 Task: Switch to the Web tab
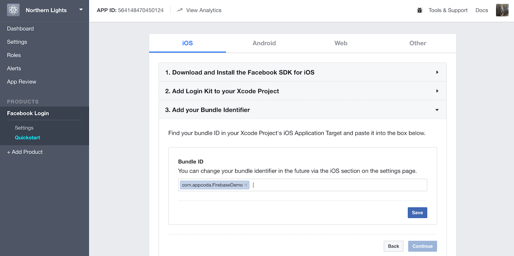point(341,43)
